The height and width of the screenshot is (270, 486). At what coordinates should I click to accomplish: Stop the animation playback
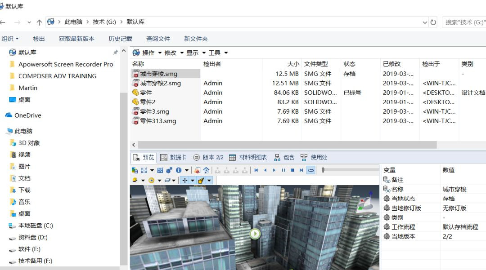click(x=292, y=170)
